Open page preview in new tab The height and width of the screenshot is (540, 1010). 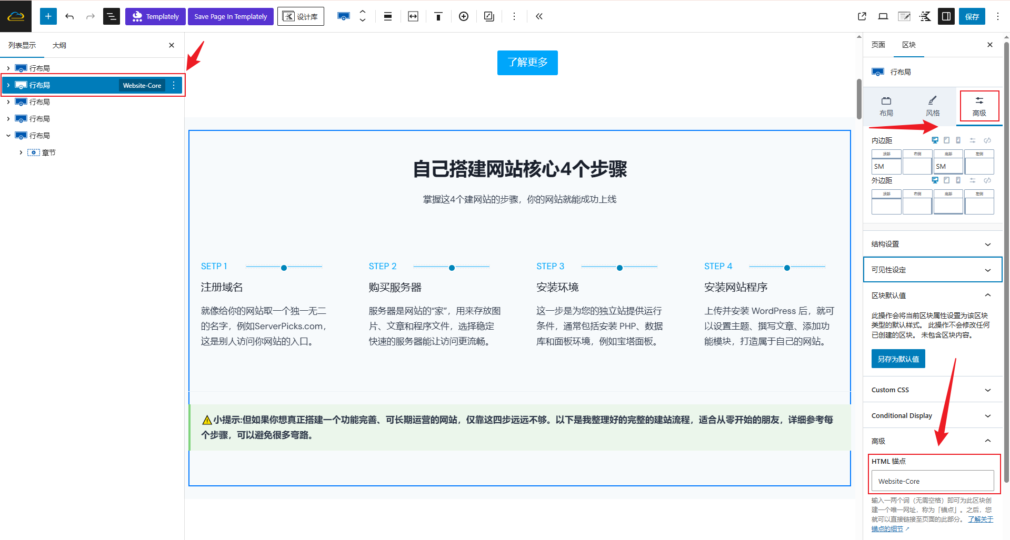[x=862, y=16]
